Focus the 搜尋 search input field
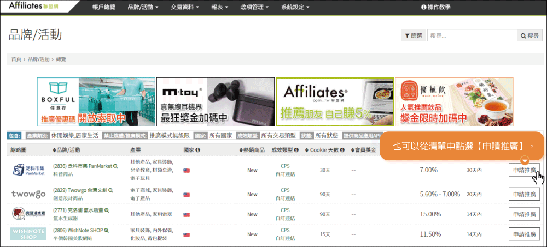Viewport: 547px width, 247px height. [472, 35]
